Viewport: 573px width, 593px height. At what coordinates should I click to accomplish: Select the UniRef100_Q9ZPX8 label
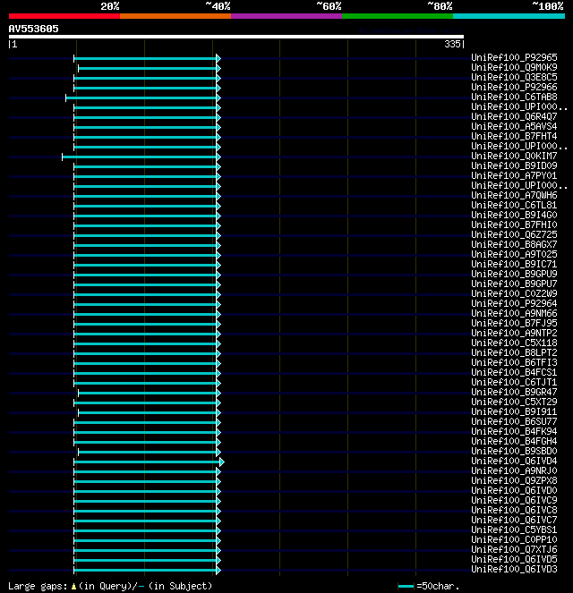click(514, 480)
